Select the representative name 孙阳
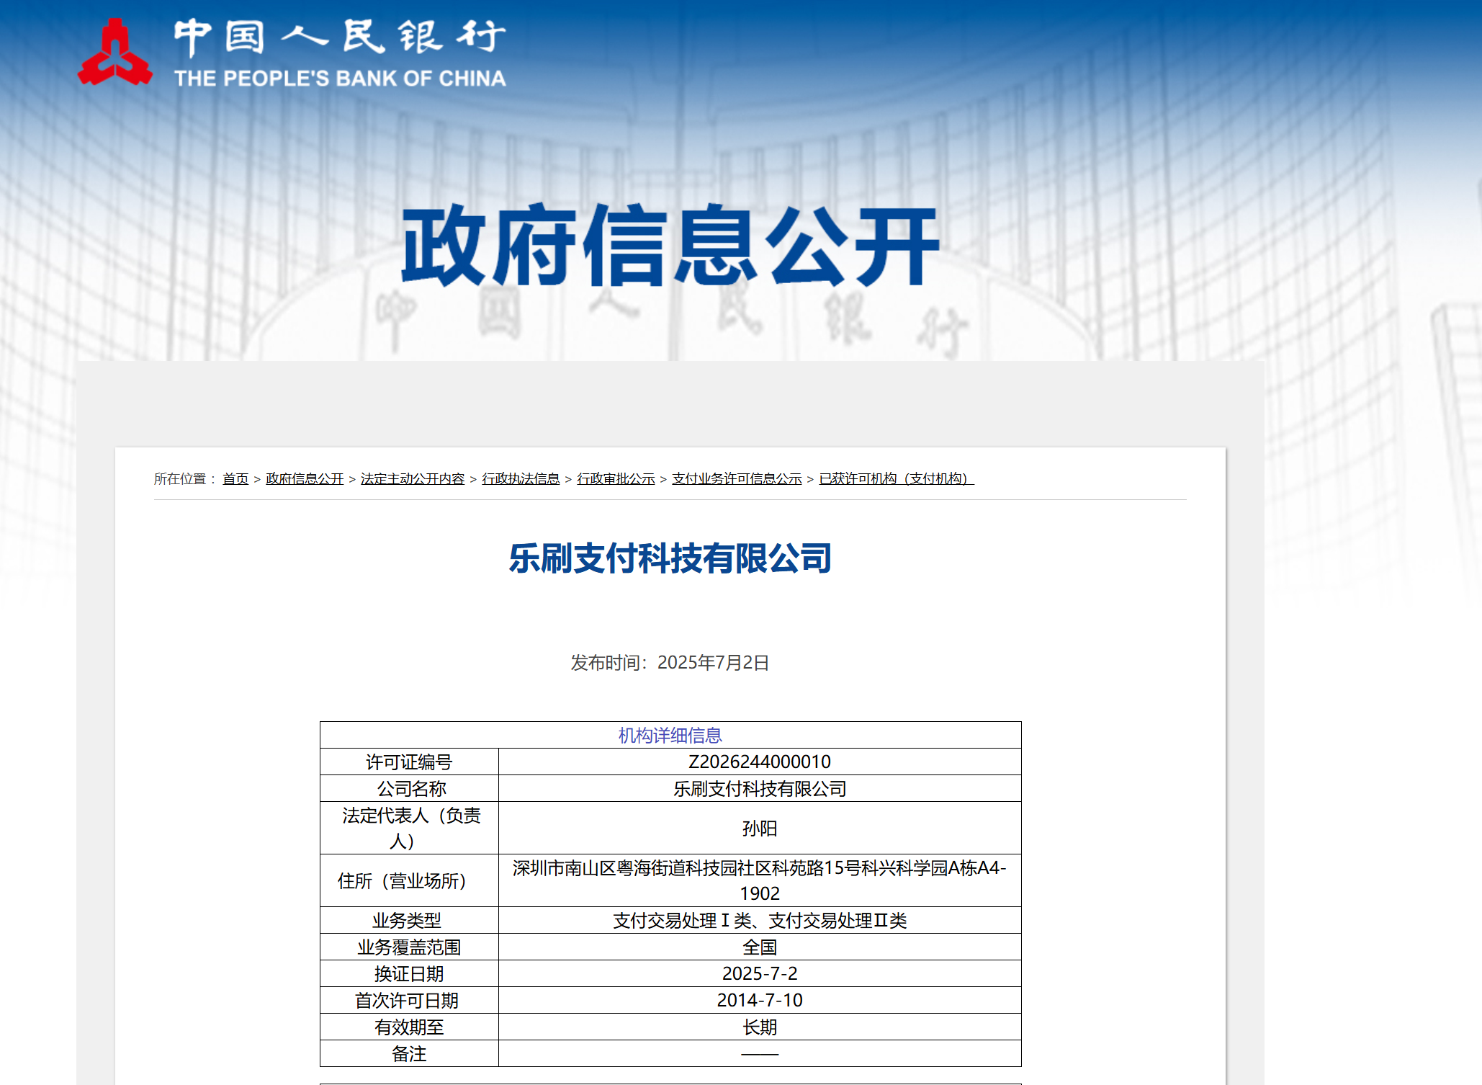This screenshot has width=1482, height=1085. (760, 829)
